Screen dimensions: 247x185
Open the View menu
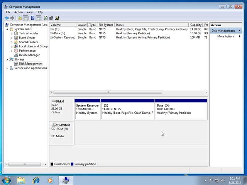tap(30, 12)
